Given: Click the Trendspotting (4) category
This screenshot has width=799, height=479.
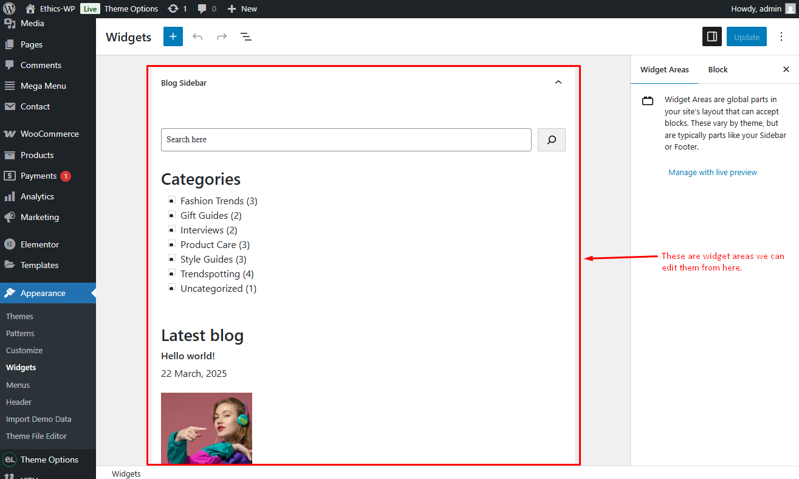Looking at the screenshot, I should [217, 274].
